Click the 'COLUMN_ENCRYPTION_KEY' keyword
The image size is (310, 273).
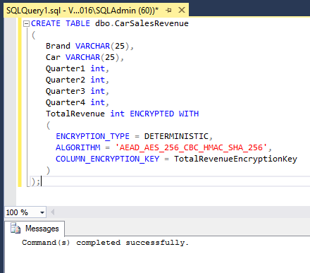(x=107, y=159)
